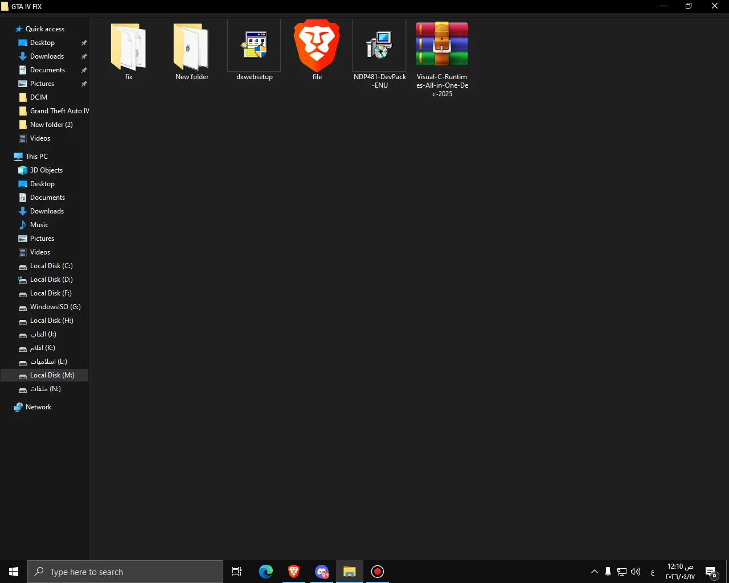Select the Visual-C-Runtimes WinRAR archive

[442, 44]
